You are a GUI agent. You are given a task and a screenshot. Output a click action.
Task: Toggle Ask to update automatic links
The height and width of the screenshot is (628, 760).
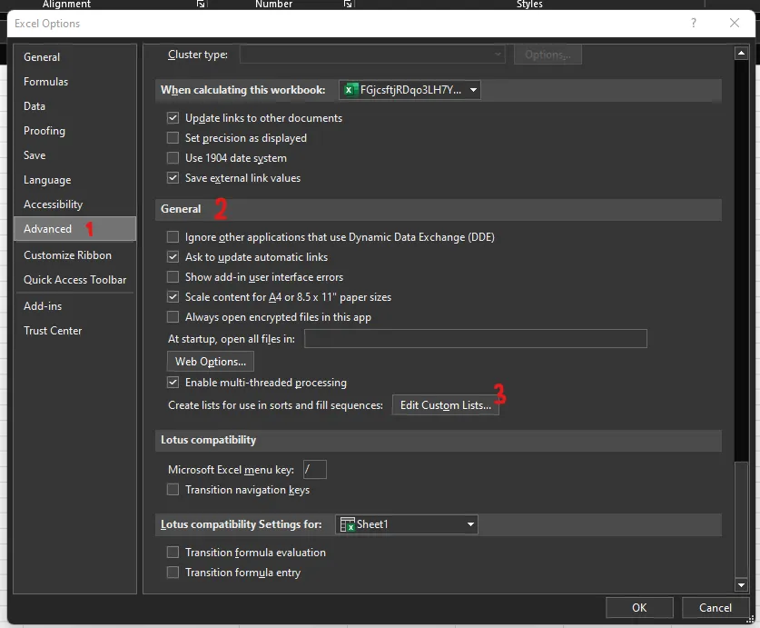(x=173, y=256)
